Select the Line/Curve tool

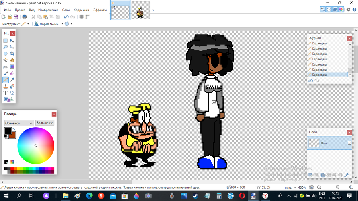[x=12, y=93]
